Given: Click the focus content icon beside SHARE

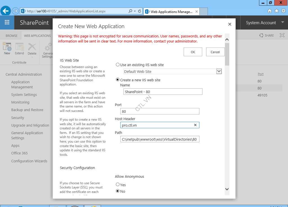Looking at the screenshot, I should tap(282, 35).
